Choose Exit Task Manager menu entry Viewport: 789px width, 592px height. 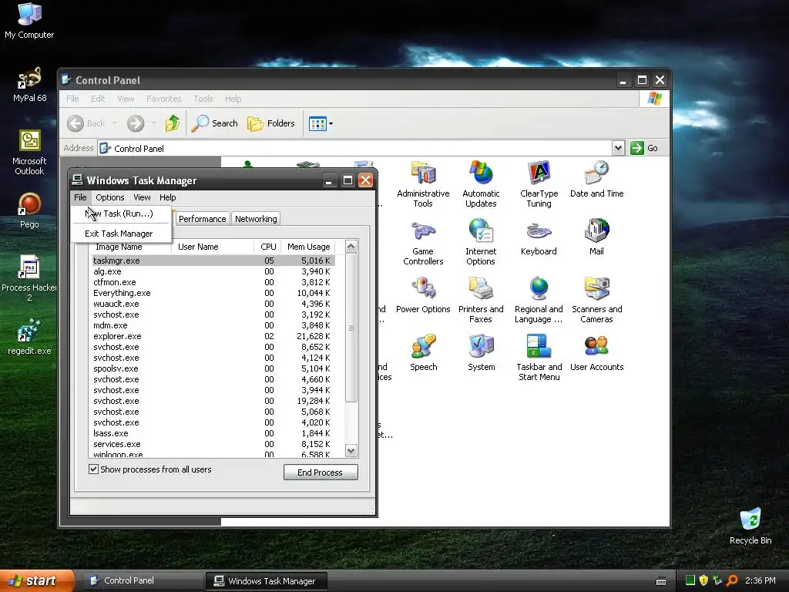121,234
